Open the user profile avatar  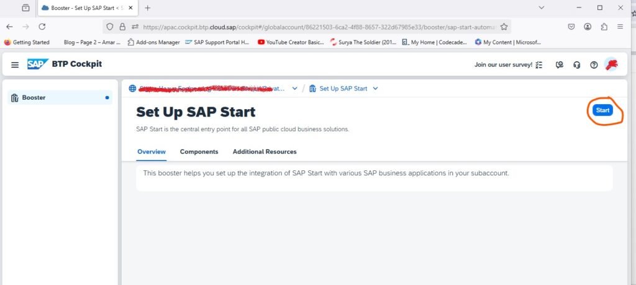[611, 64]
